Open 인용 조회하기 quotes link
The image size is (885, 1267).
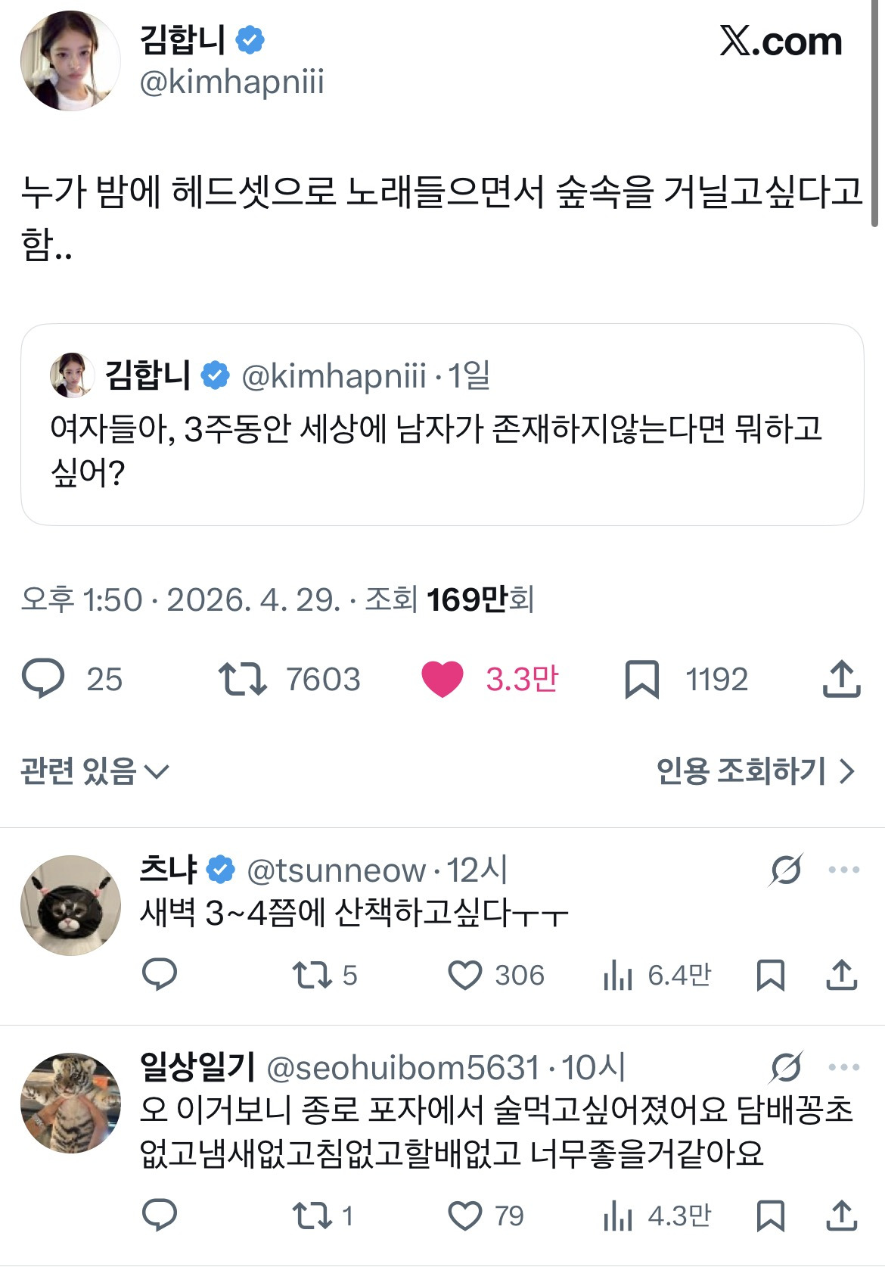coord(756,771)
